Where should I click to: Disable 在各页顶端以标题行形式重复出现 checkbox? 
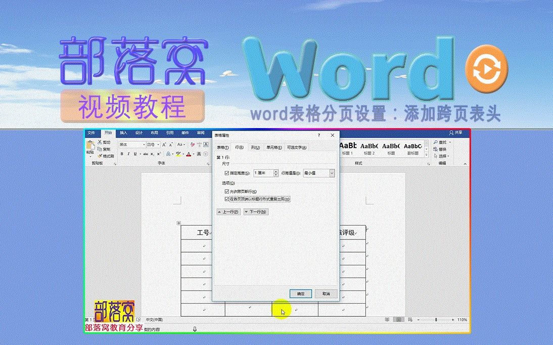[x=227, y=199]
